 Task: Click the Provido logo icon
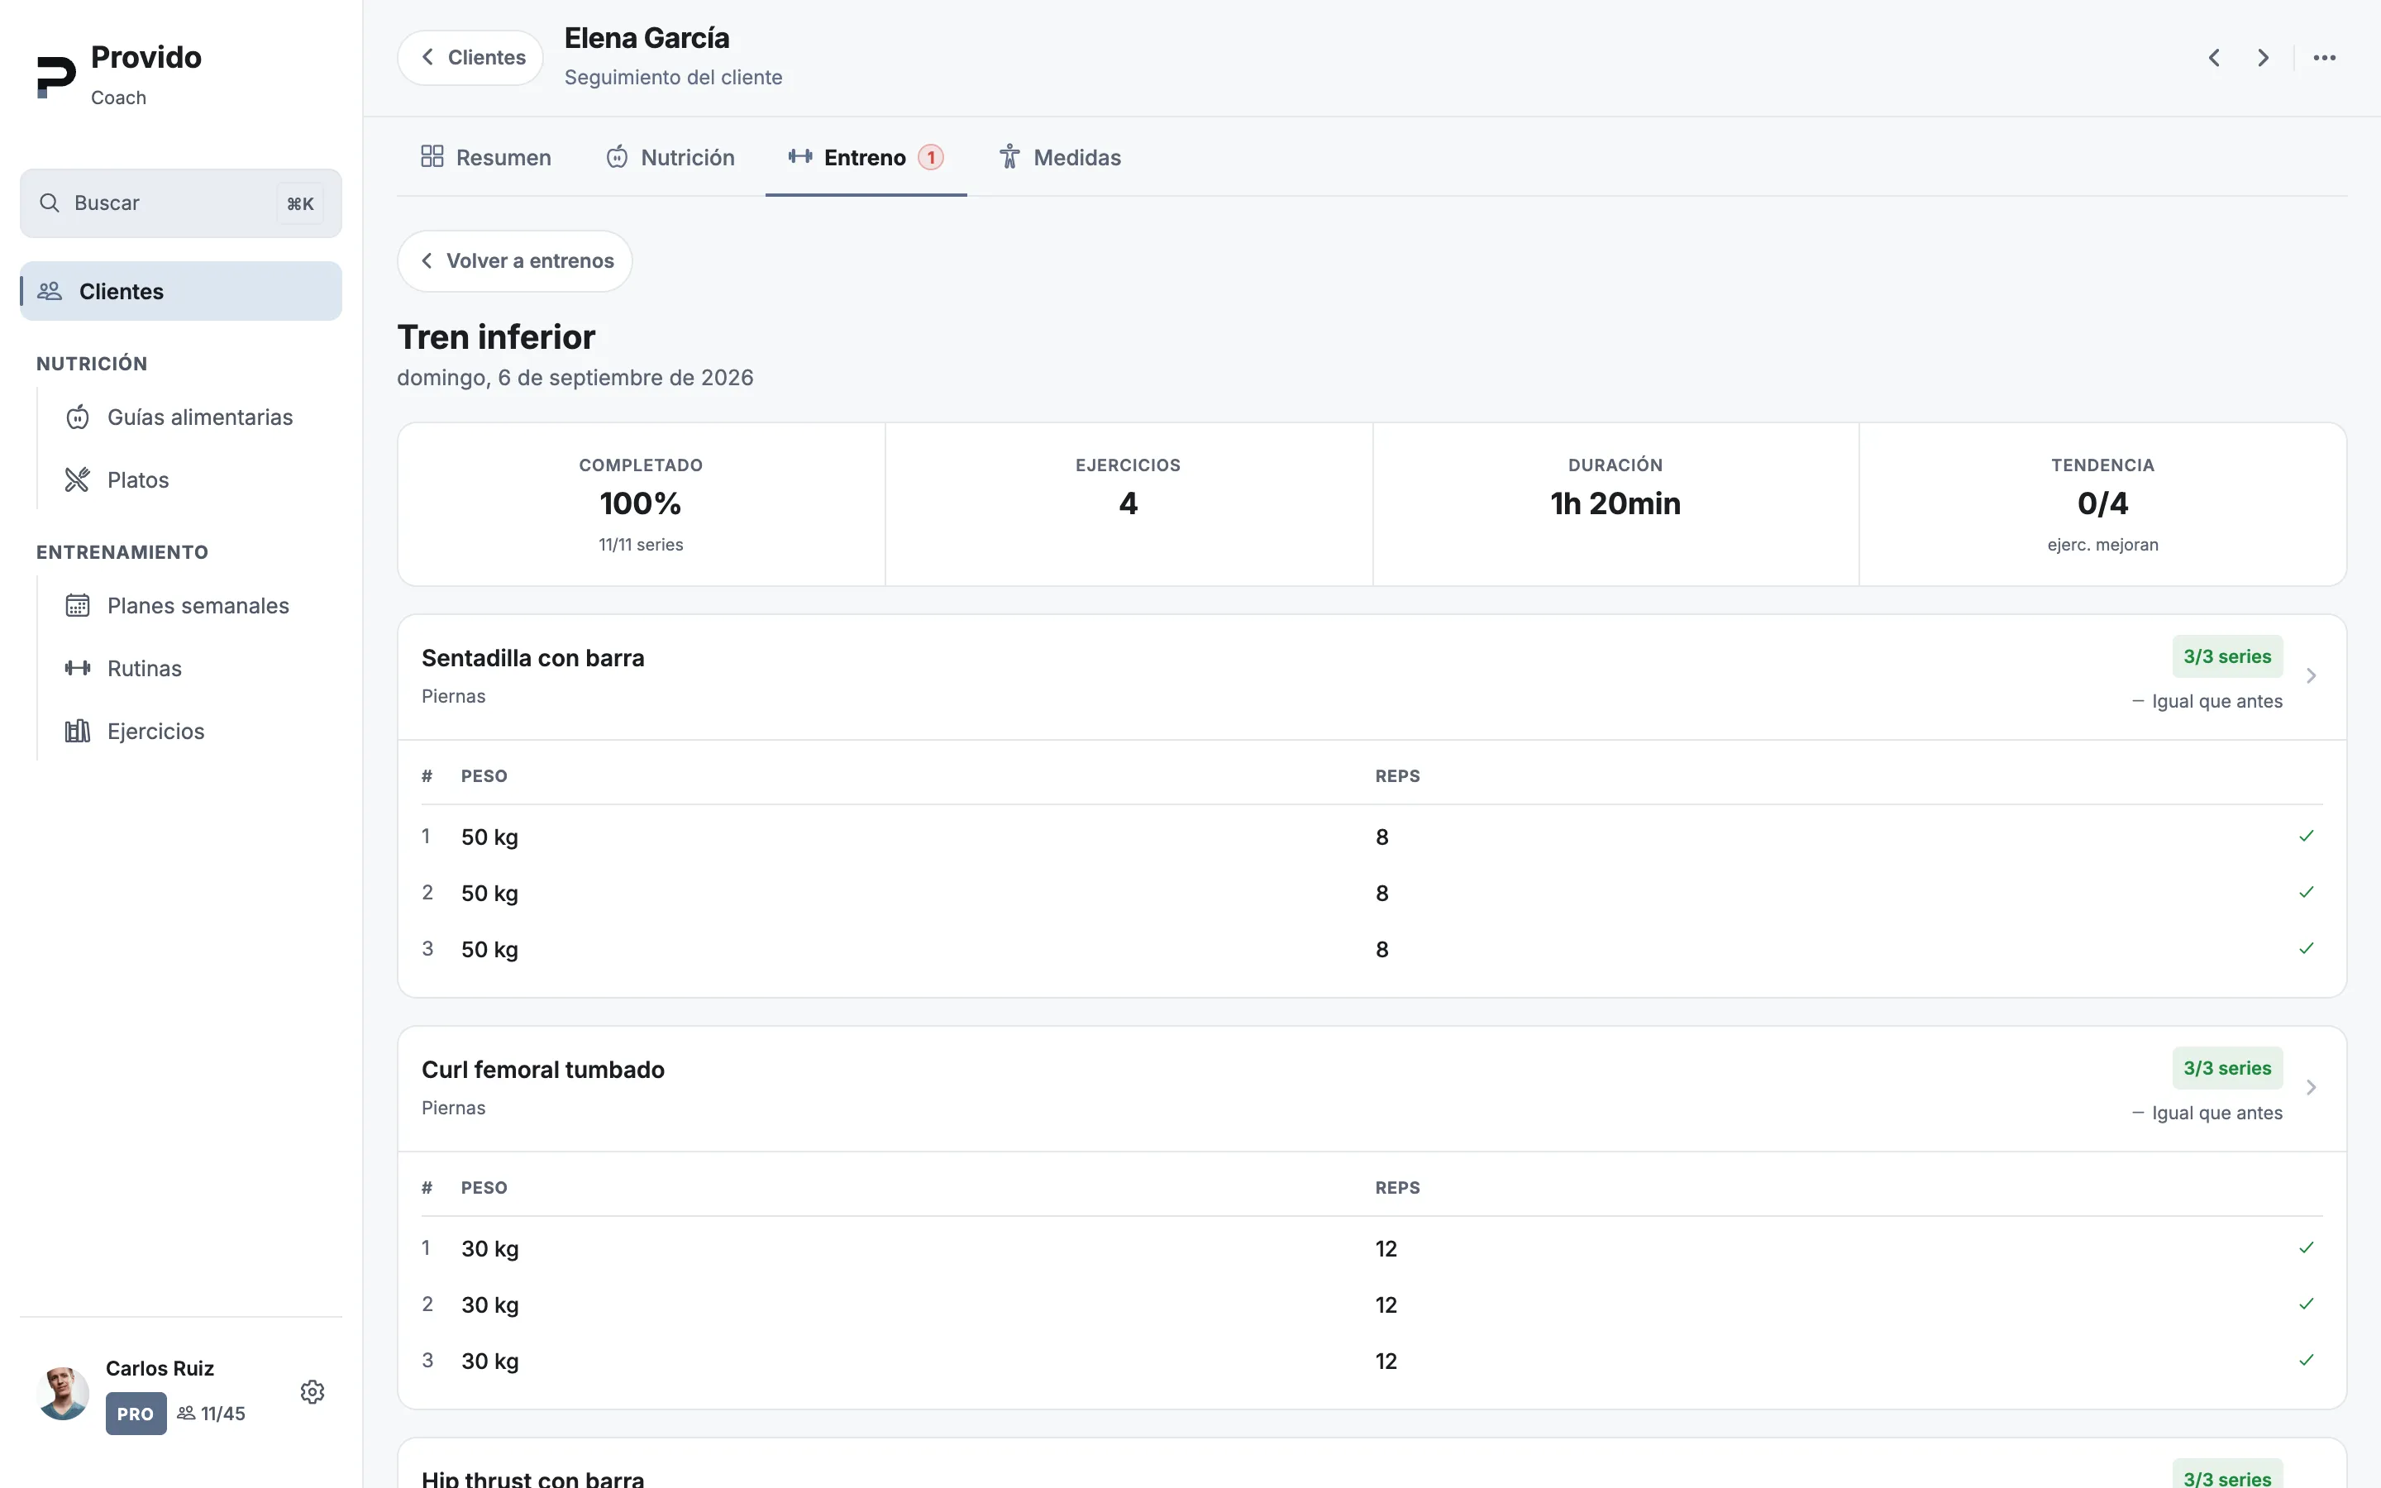pos(56,77)
